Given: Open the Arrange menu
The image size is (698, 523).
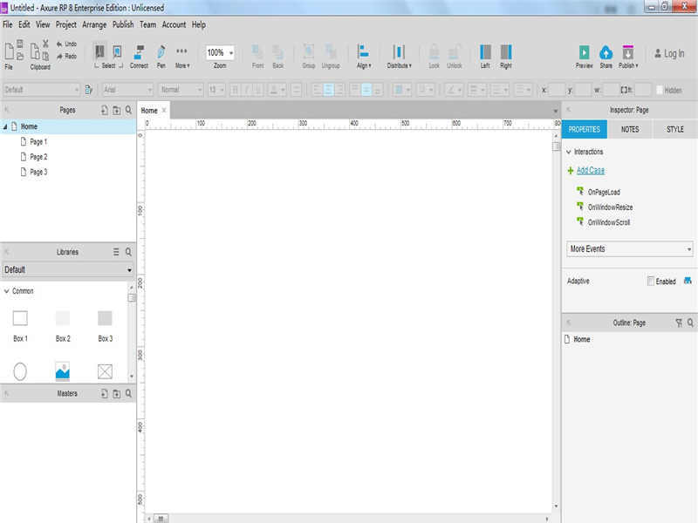Looking at the screenshot, I should pyautogui.click(x=94, y=25).
